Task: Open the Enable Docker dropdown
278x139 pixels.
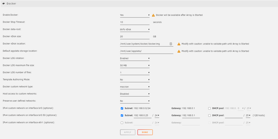Action: pyautogui.click(x=135, y=15)
